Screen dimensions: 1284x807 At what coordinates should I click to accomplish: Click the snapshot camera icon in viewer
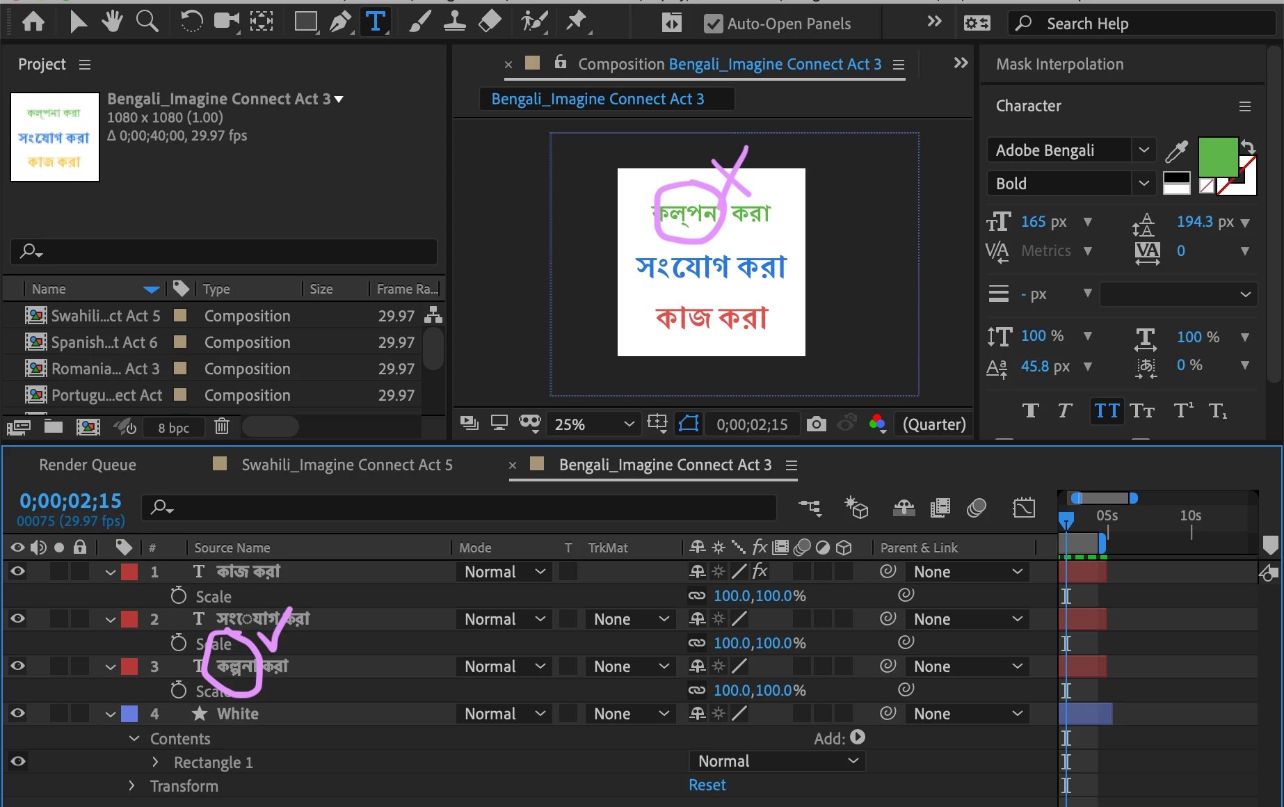817,424
